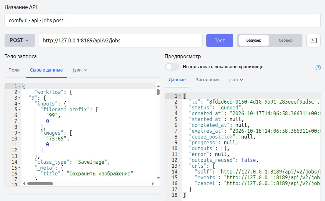Click the request body vertical scrollbar thumb
This screenshot has width=325, height=201.
[158, 92]
